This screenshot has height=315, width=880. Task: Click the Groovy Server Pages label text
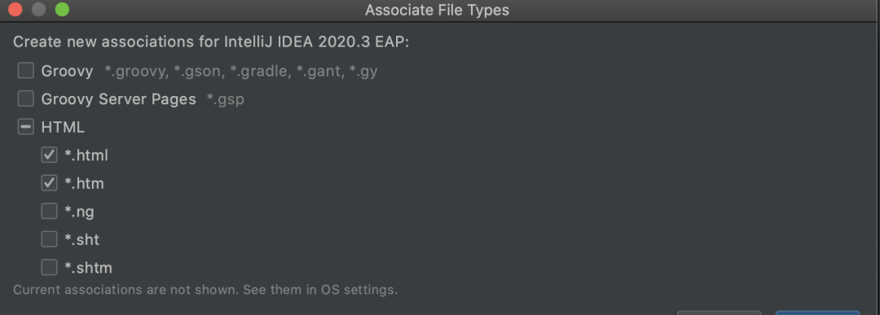(x=118, y=99)
